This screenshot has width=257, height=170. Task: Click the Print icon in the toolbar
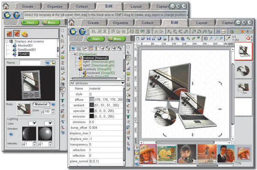165,38
